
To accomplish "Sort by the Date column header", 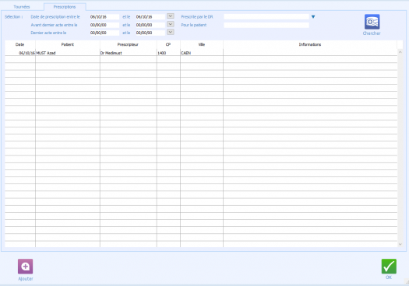I will tap(19, 44).
